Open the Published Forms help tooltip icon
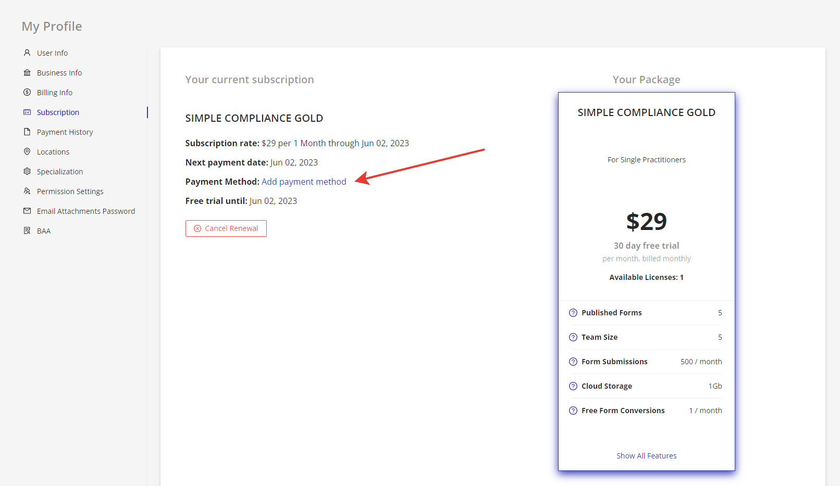The height and width of the screenshot is (486, 840). [573, 312]
